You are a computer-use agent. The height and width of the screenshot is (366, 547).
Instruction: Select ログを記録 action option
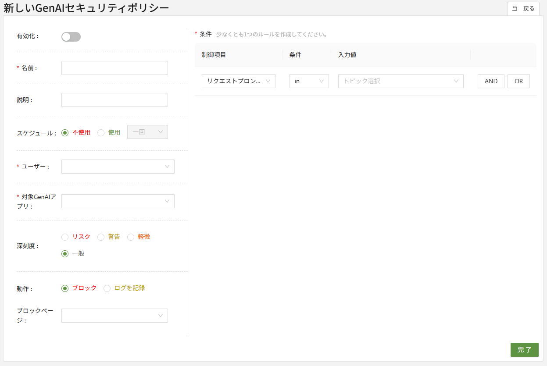click(x=107, y=288)
